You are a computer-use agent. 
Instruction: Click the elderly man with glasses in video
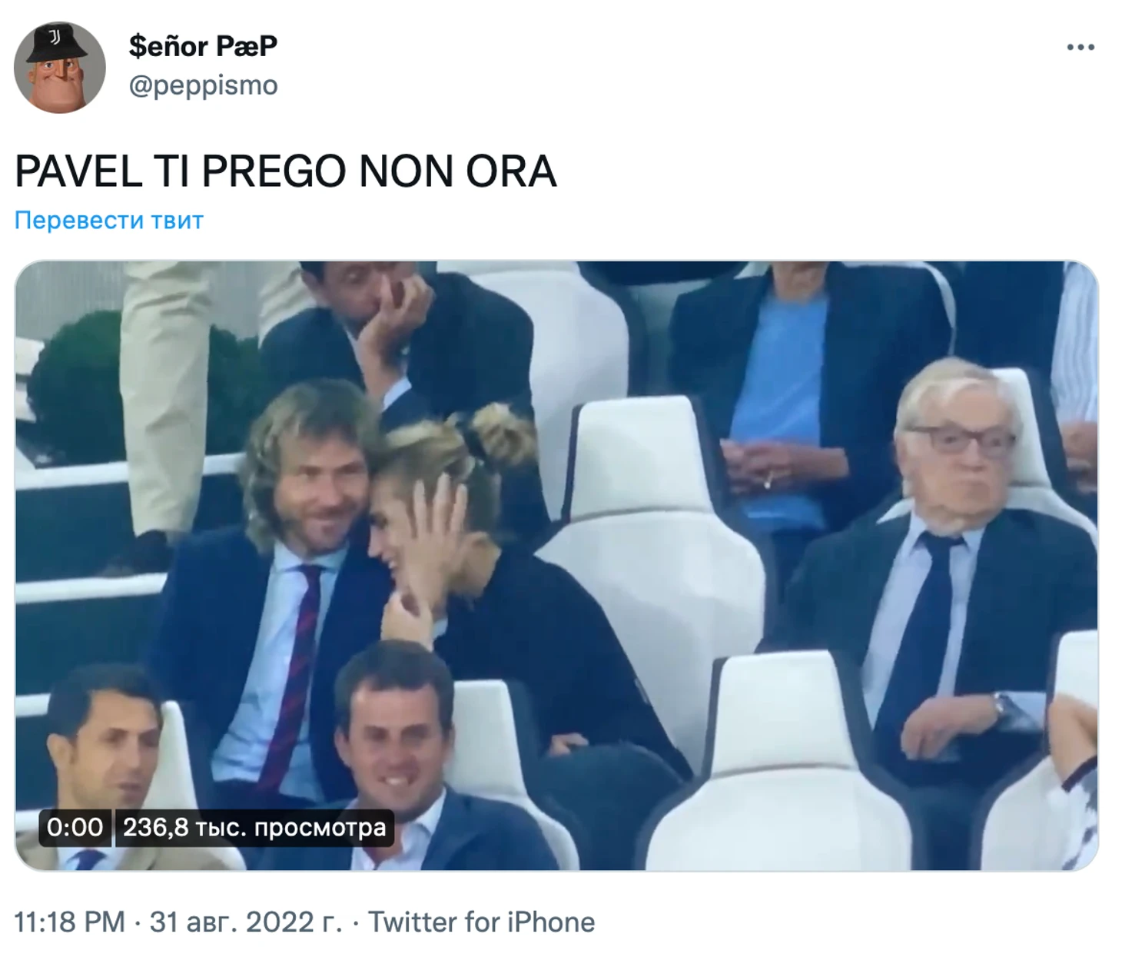point(945,584)
